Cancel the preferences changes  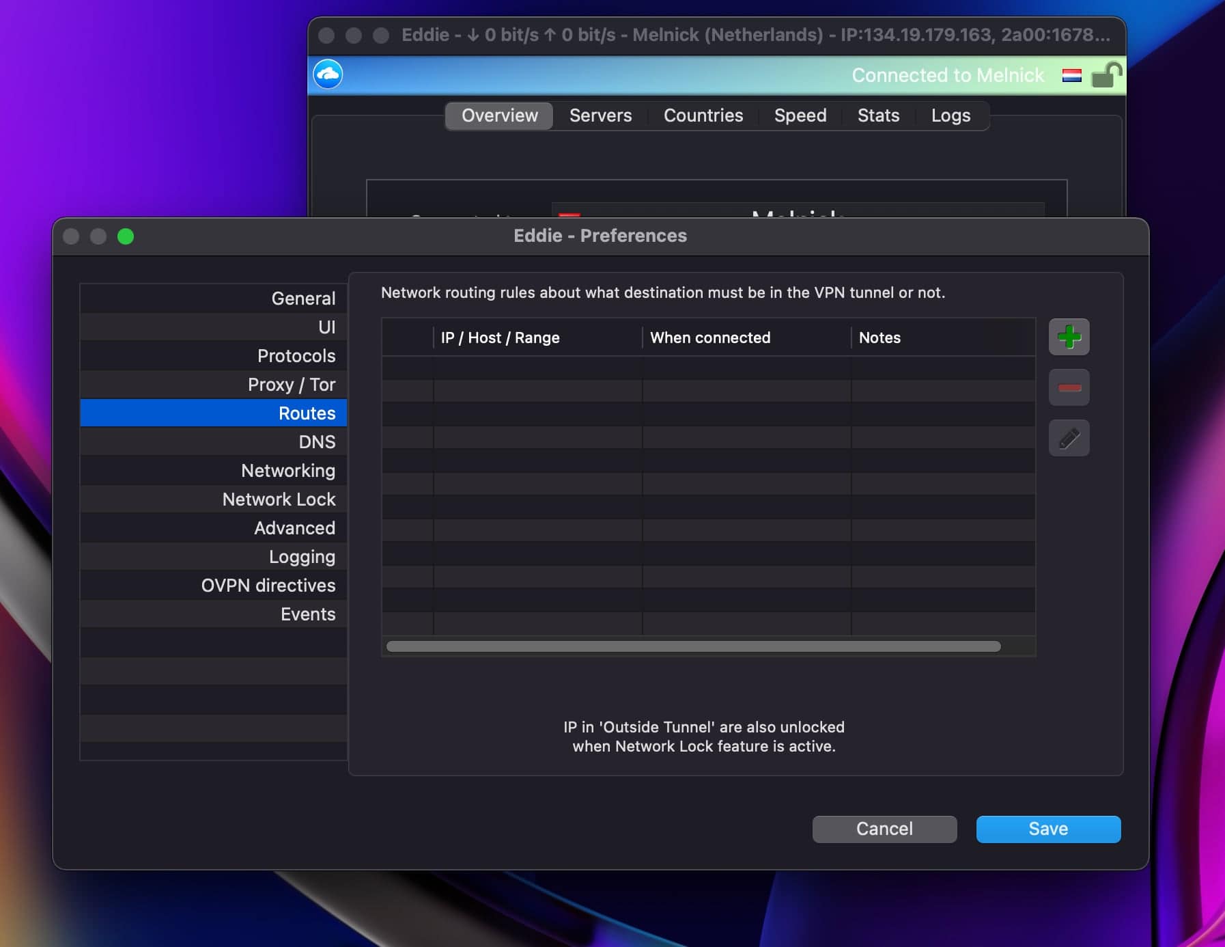point(884,829)
